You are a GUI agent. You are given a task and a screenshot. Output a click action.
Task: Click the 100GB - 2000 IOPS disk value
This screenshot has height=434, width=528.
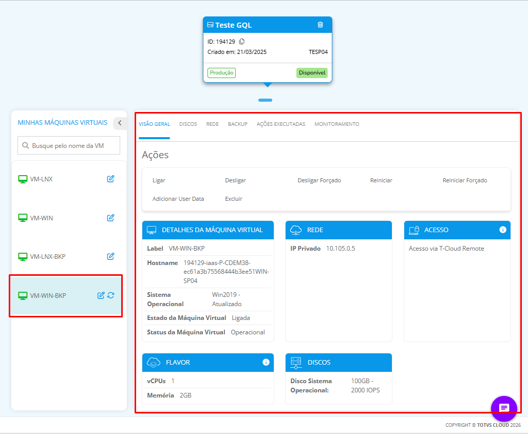point(365,386)
